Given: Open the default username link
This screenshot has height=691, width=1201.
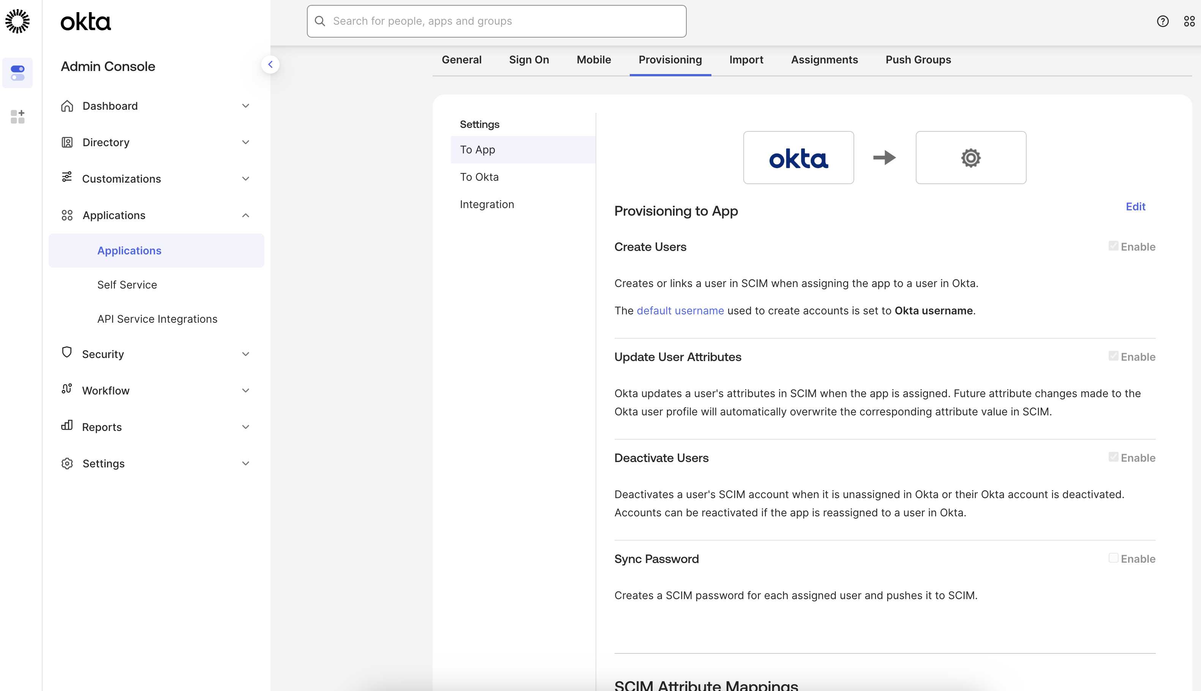Looking at the screenshot, I should click(x=680, y=311).
